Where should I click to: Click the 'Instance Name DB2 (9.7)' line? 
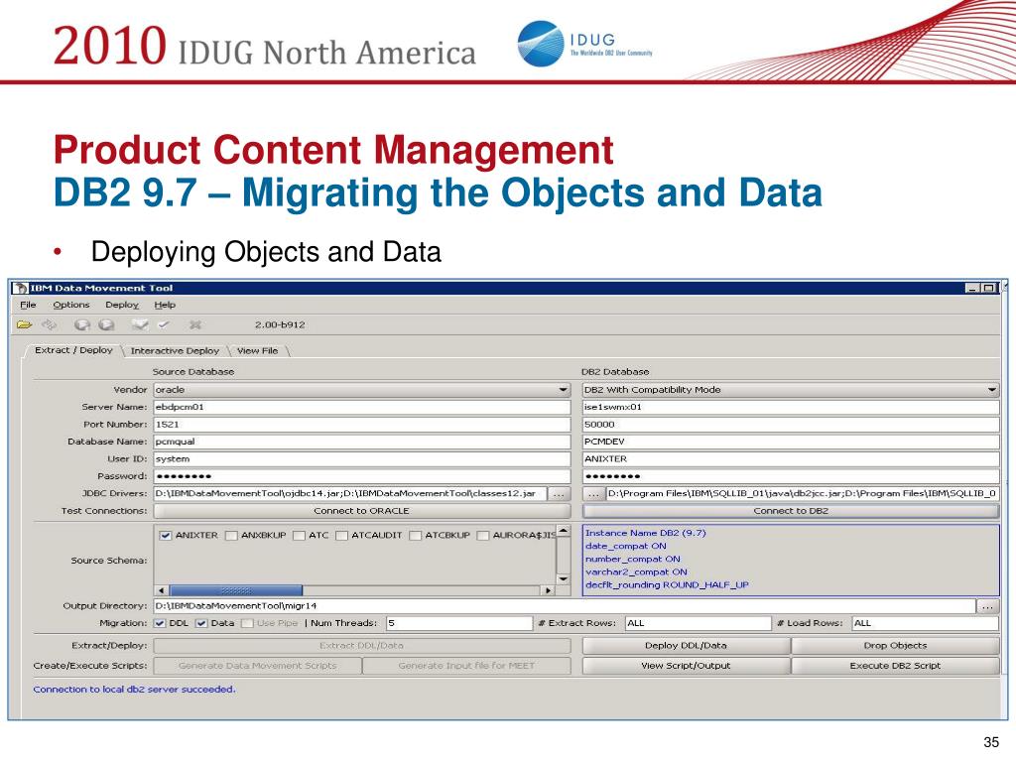(x=645, y=533)
